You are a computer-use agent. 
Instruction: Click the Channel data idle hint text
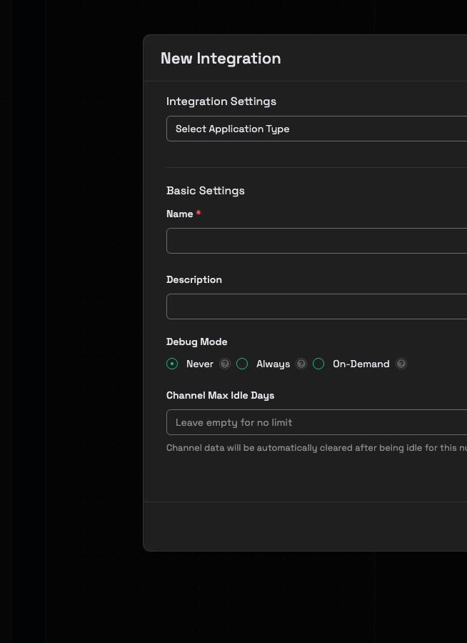[x=316, y=448]
